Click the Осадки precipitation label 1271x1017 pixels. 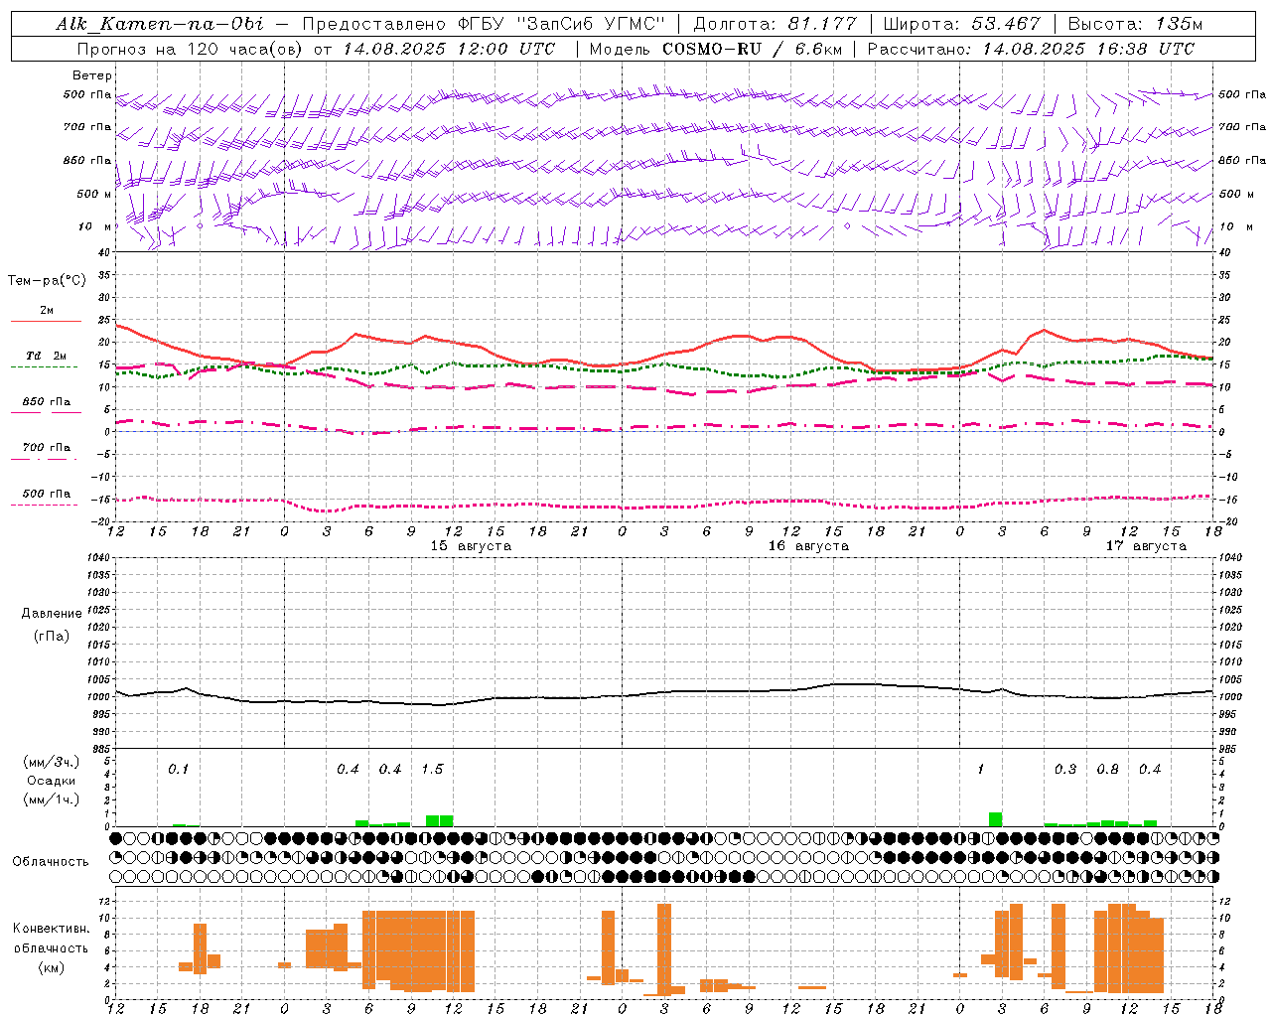(52, 781)
